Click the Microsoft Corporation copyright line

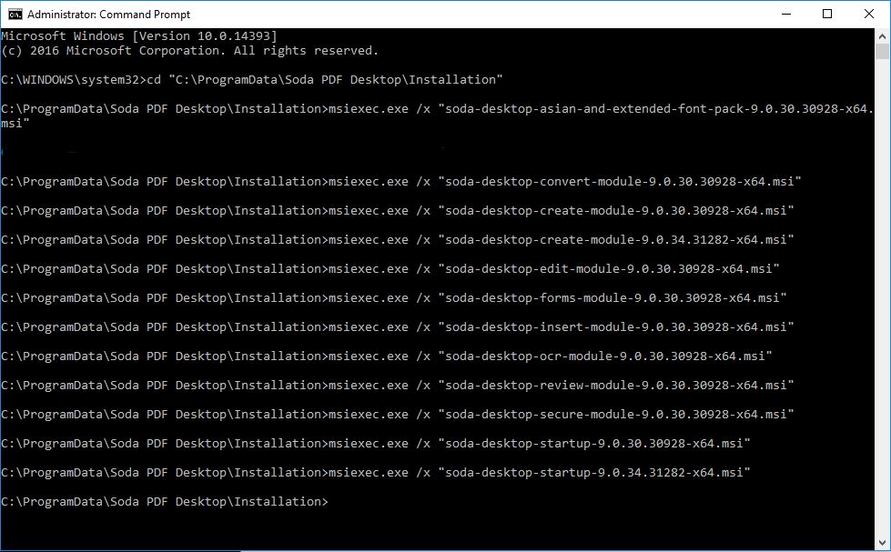tap(190, 51)
